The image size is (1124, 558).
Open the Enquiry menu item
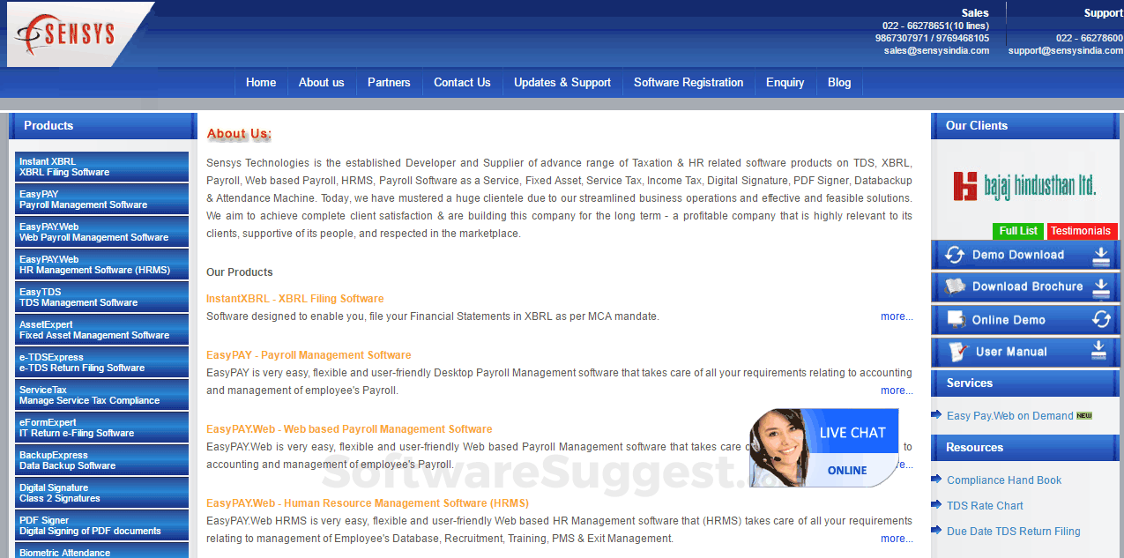[785, 83]
